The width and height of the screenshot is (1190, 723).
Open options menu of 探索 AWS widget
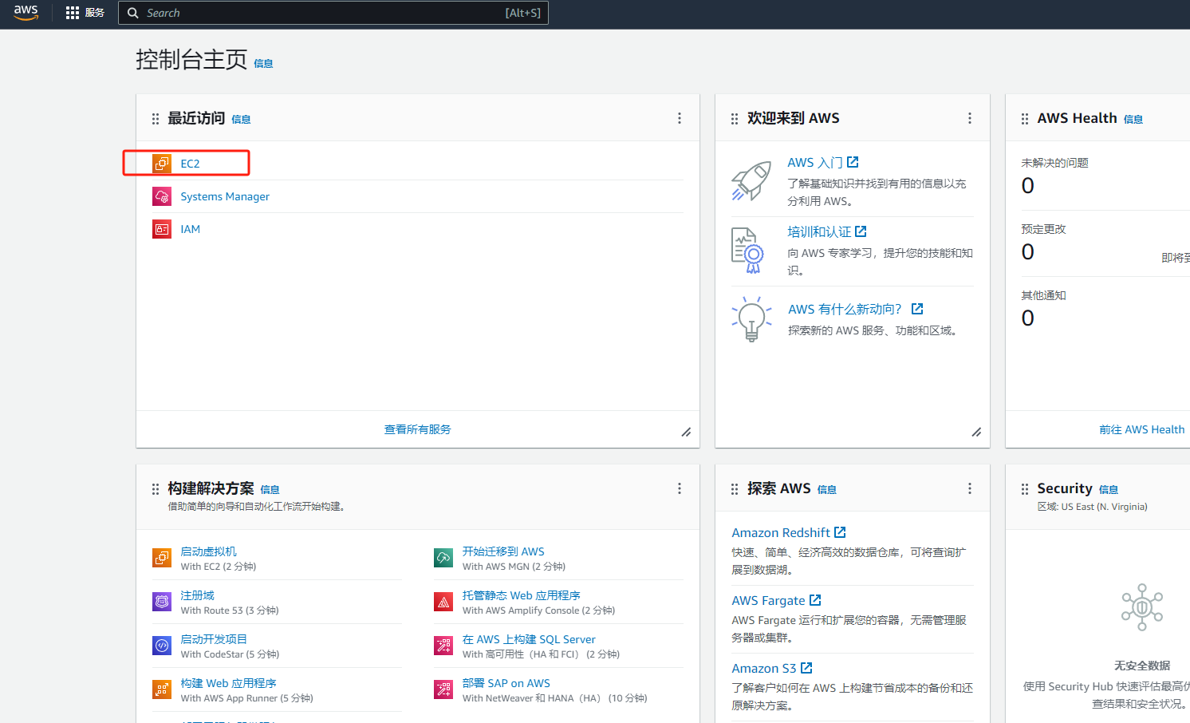[970, 488]
